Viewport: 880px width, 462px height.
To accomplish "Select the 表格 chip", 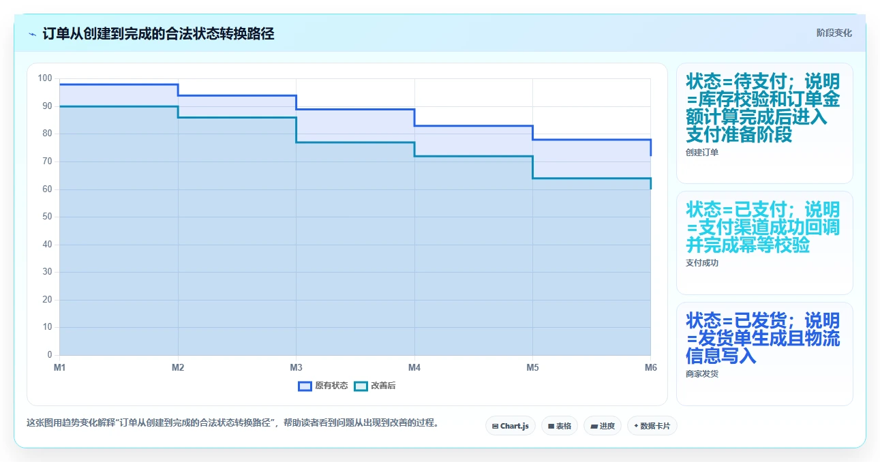I will pyautogui.click(x=560, y=426).
